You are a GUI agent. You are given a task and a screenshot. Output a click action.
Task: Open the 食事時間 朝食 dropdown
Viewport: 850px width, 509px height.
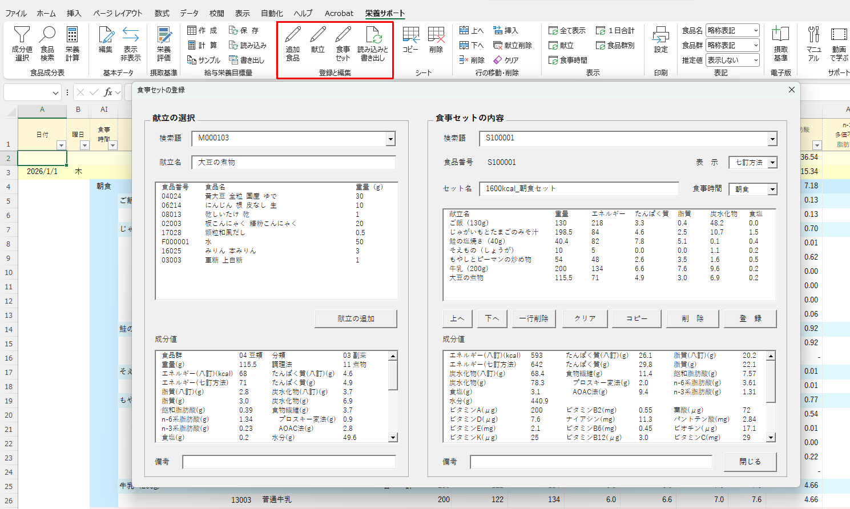(772, 189)
